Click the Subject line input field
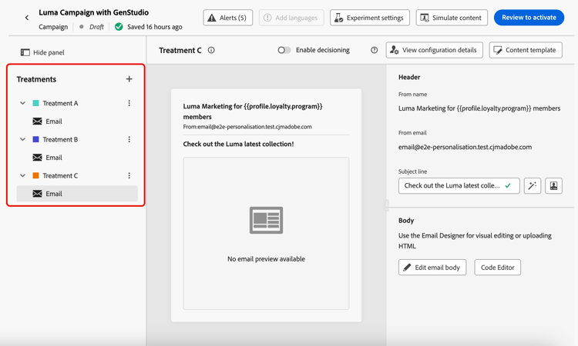Image resolution: width=578 pixels, height=346 pixels. tap(459, 185)
